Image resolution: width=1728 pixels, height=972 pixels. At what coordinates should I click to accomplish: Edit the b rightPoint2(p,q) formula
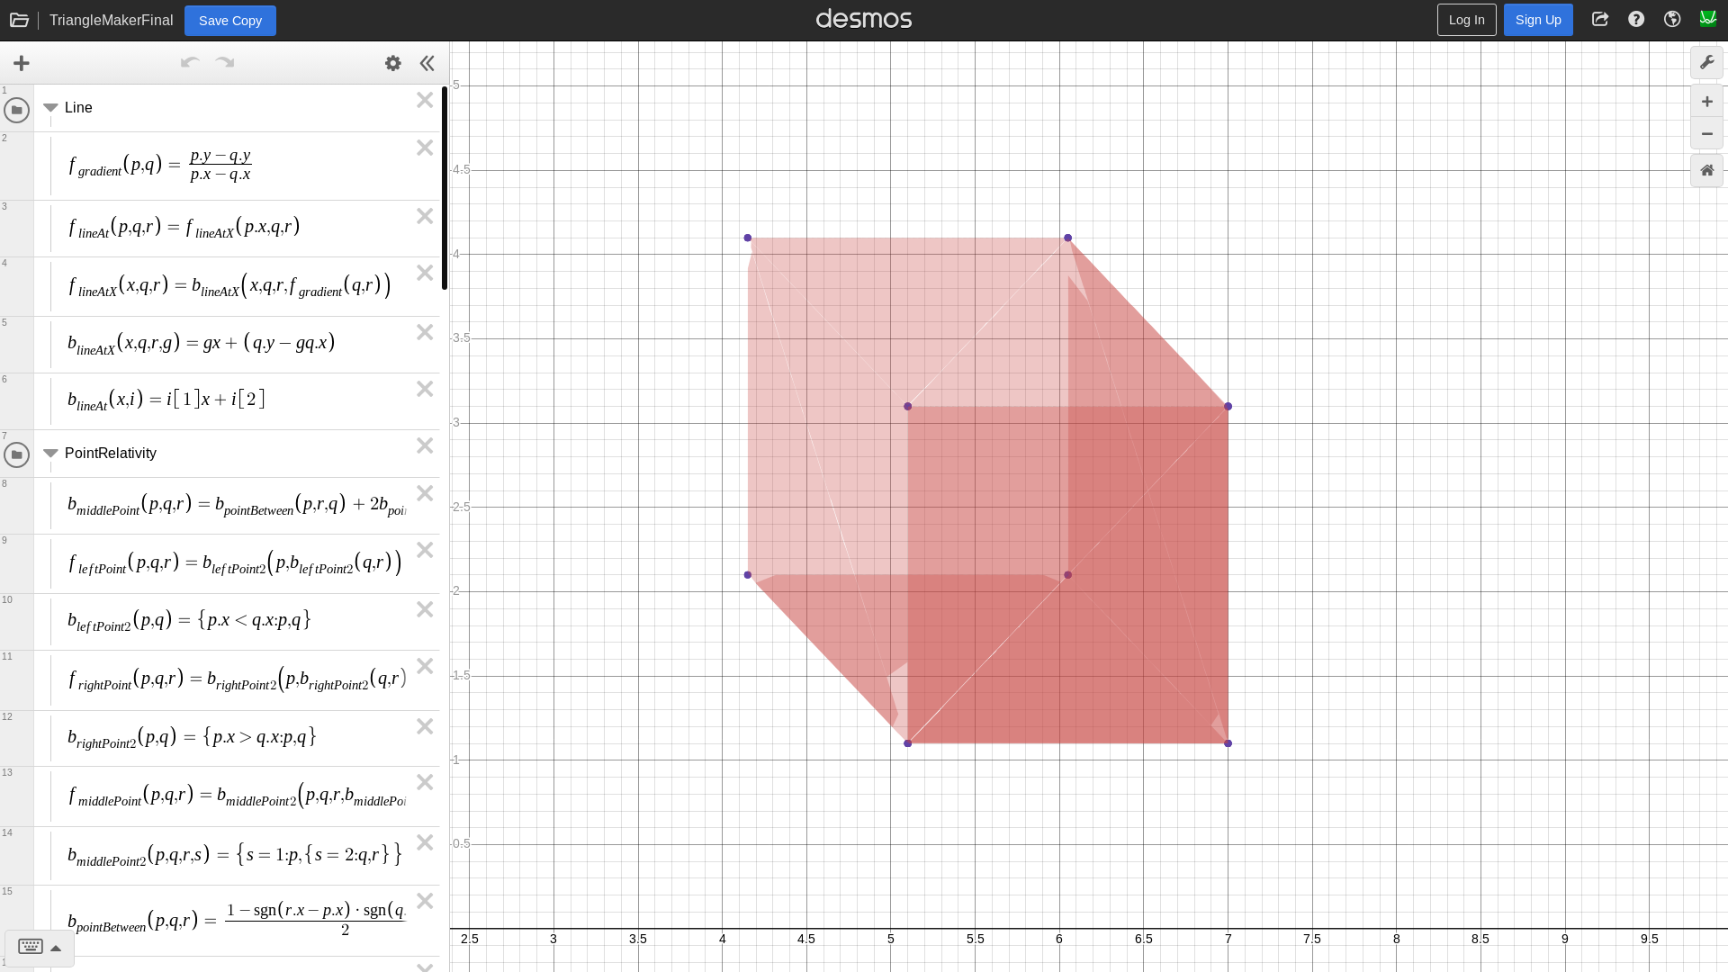pyautogui.click(x=193, y=737)
